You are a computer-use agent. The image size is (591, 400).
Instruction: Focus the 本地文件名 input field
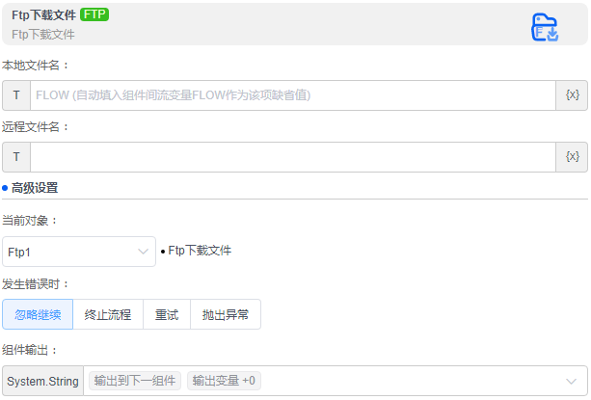[293, 94]
